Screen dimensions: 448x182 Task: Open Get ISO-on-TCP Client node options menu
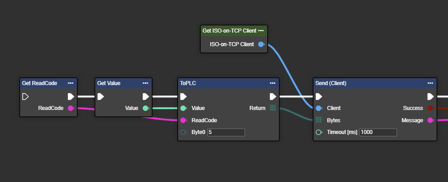coord(261,31)
